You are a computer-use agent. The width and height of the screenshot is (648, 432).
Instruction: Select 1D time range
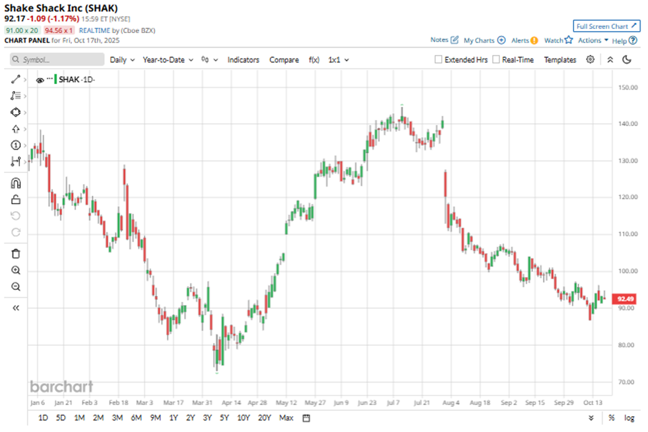click(x=43, y=418)
